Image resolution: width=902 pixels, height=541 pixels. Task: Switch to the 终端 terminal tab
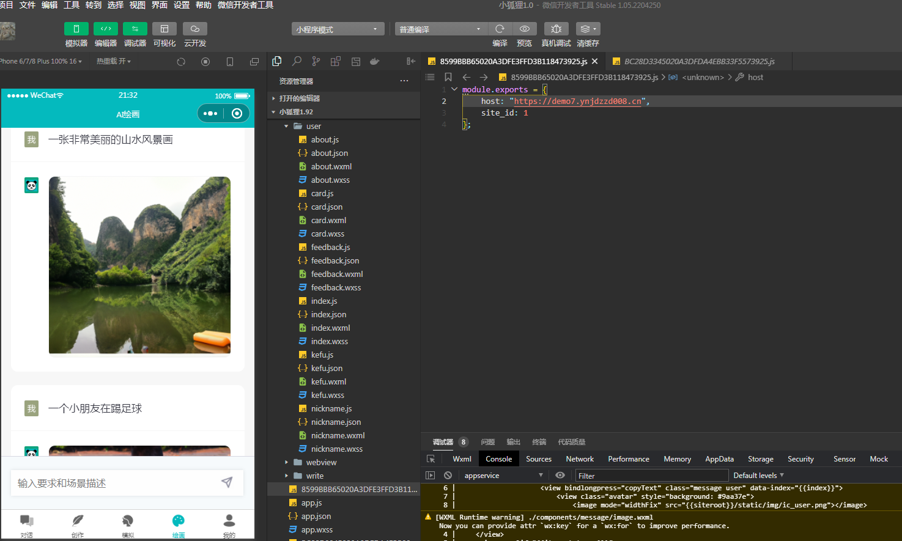539,442
